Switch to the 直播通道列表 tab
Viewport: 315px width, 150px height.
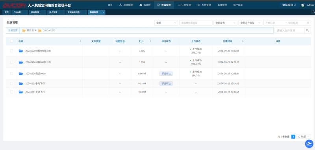(x=76, y=12)
